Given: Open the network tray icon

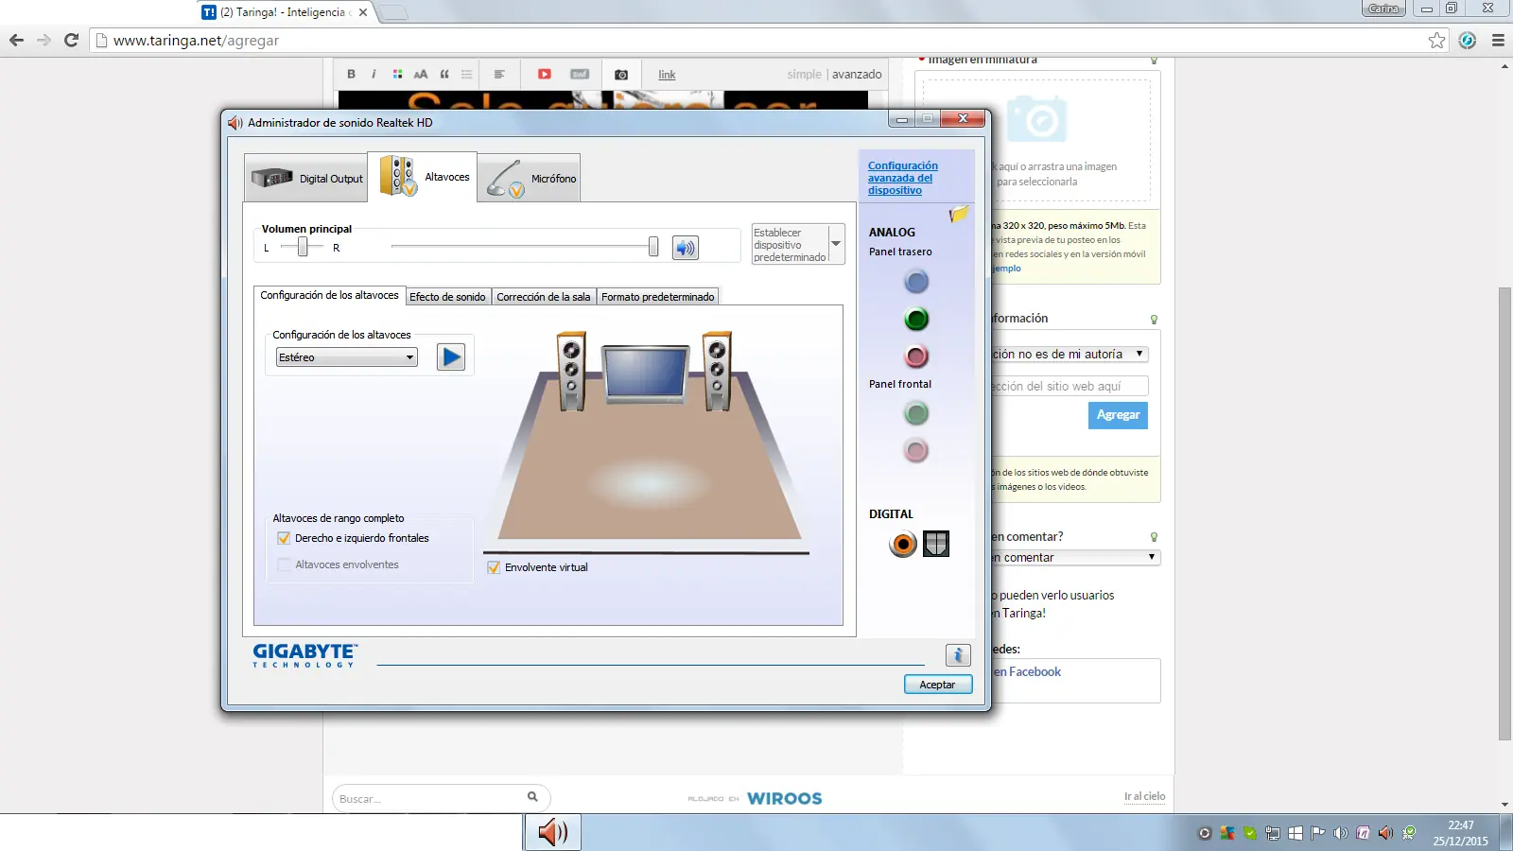Looking at the screenshot, I should (1273, 833).
